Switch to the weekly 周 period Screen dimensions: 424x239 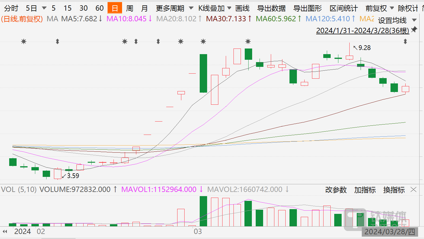click(129, 8)
